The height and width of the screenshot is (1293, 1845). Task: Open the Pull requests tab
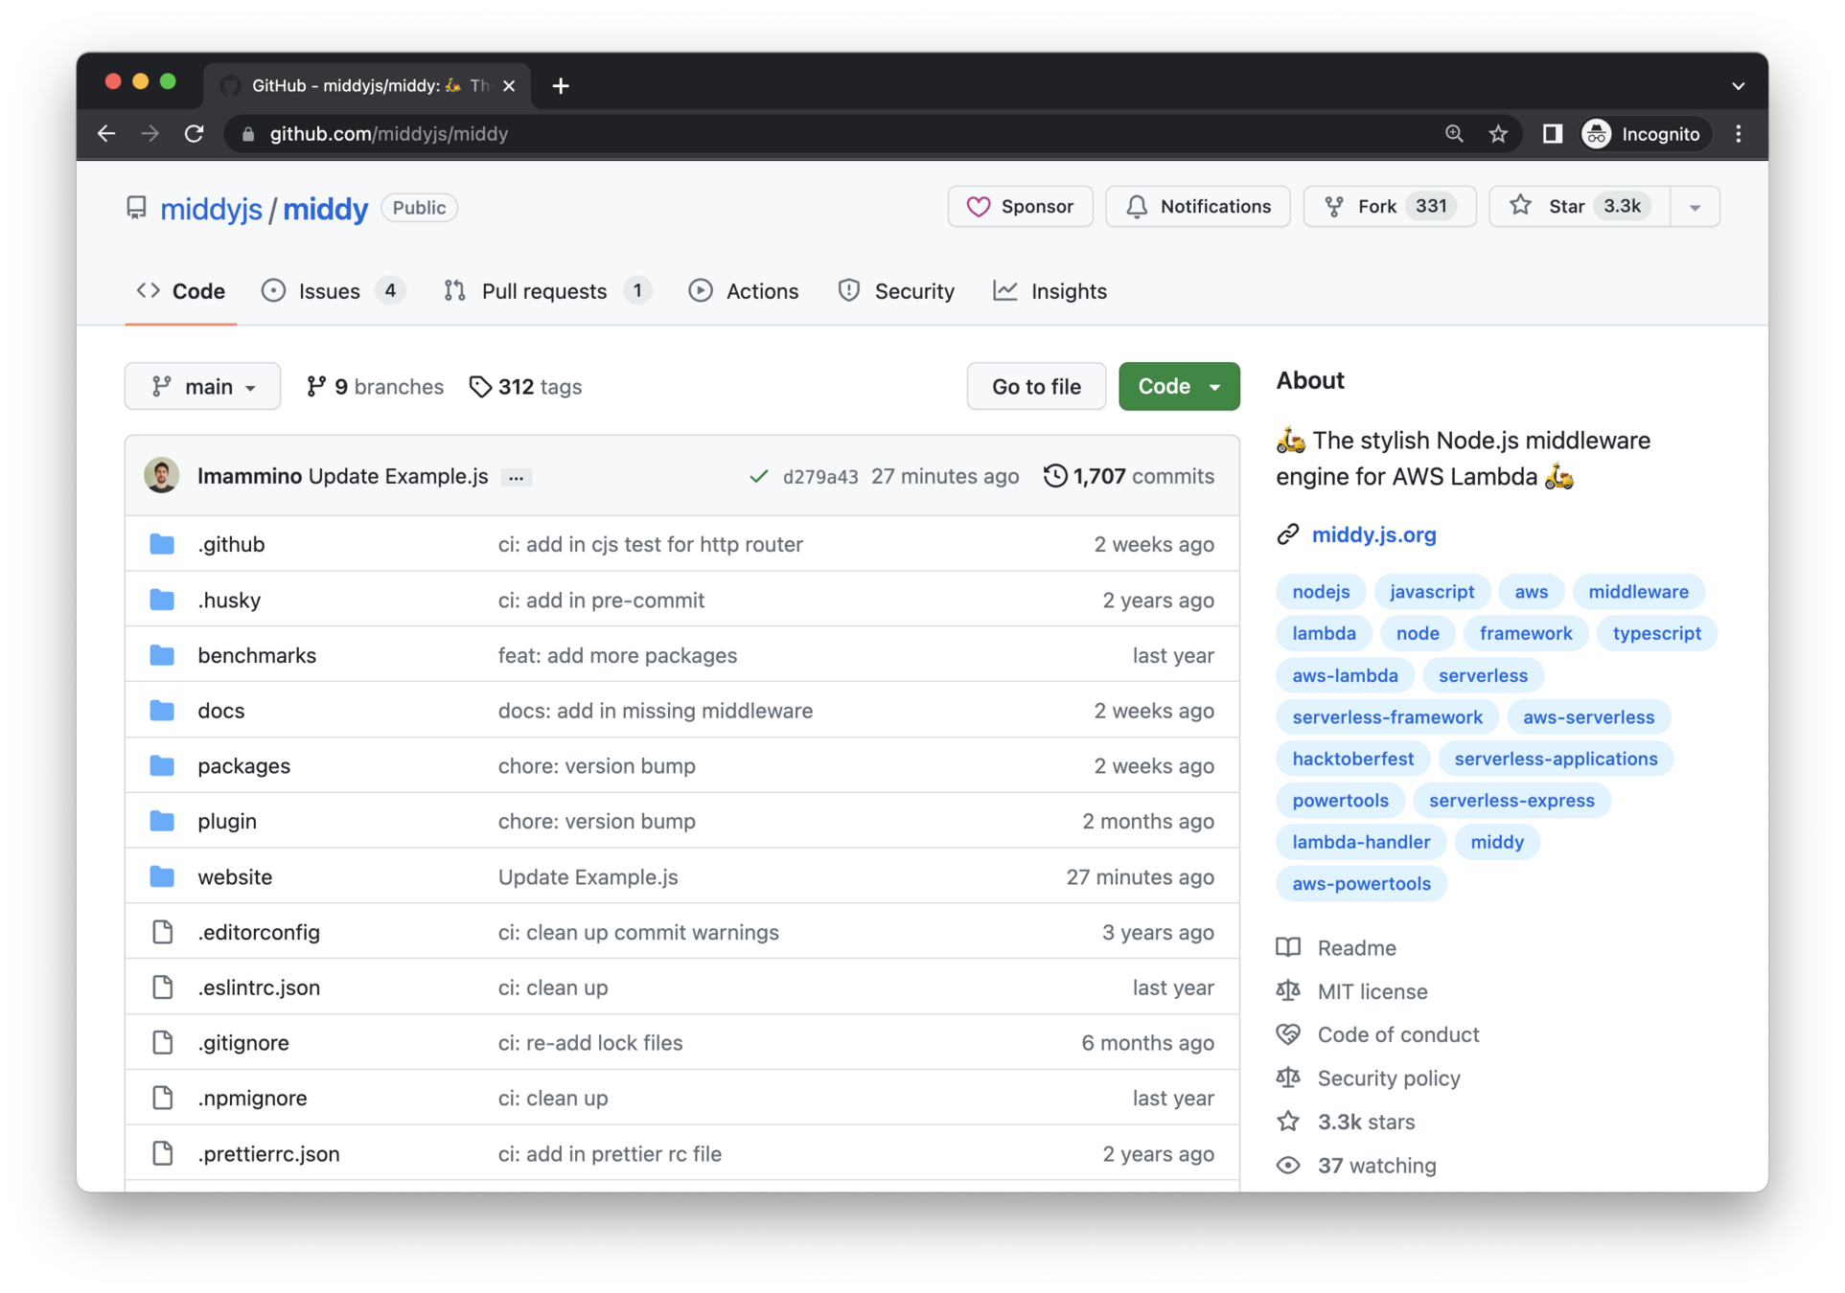[546, 291]
